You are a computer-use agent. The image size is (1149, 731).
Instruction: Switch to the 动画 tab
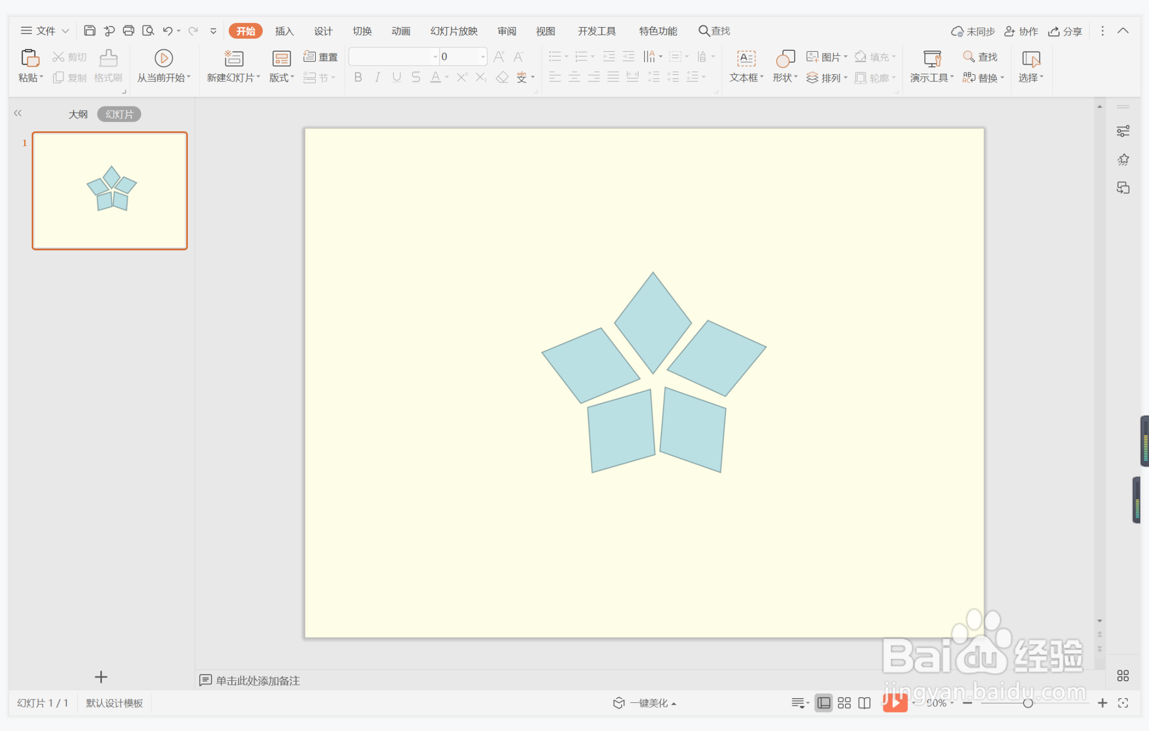point(400,31)
